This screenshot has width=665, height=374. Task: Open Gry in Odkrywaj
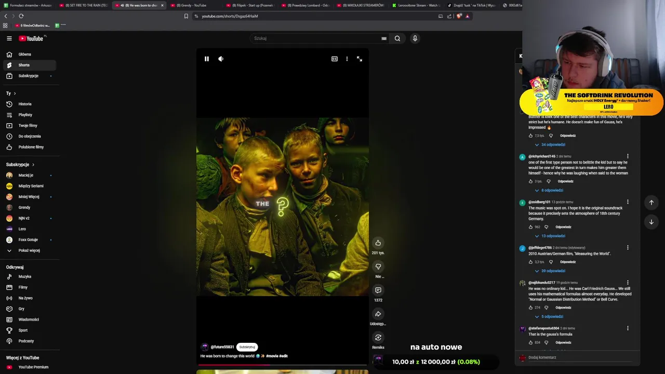coord(30,309)
